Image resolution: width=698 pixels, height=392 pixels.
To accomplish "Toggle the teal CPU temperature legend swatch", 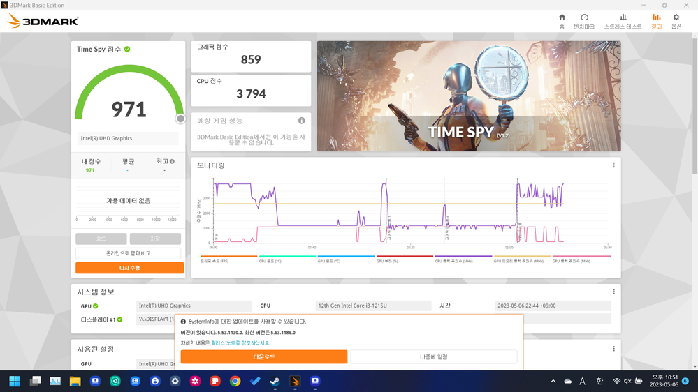I will pyautogui.click(x=287, y=257).
